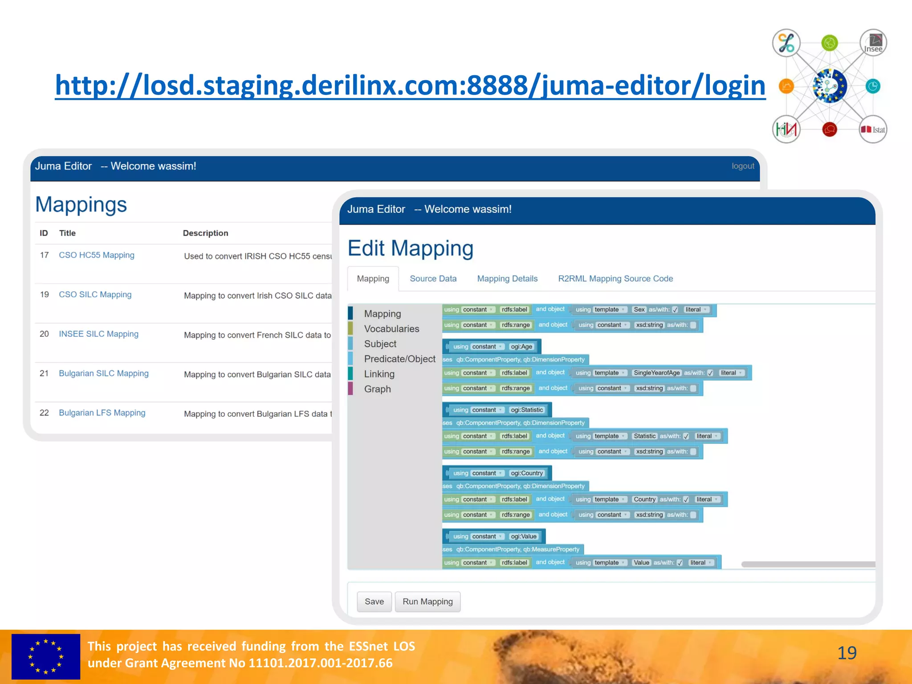Open the losd.staging.derilinx.com juma-editor login URL
Screen dimensions: 912x684
point(410,85)
